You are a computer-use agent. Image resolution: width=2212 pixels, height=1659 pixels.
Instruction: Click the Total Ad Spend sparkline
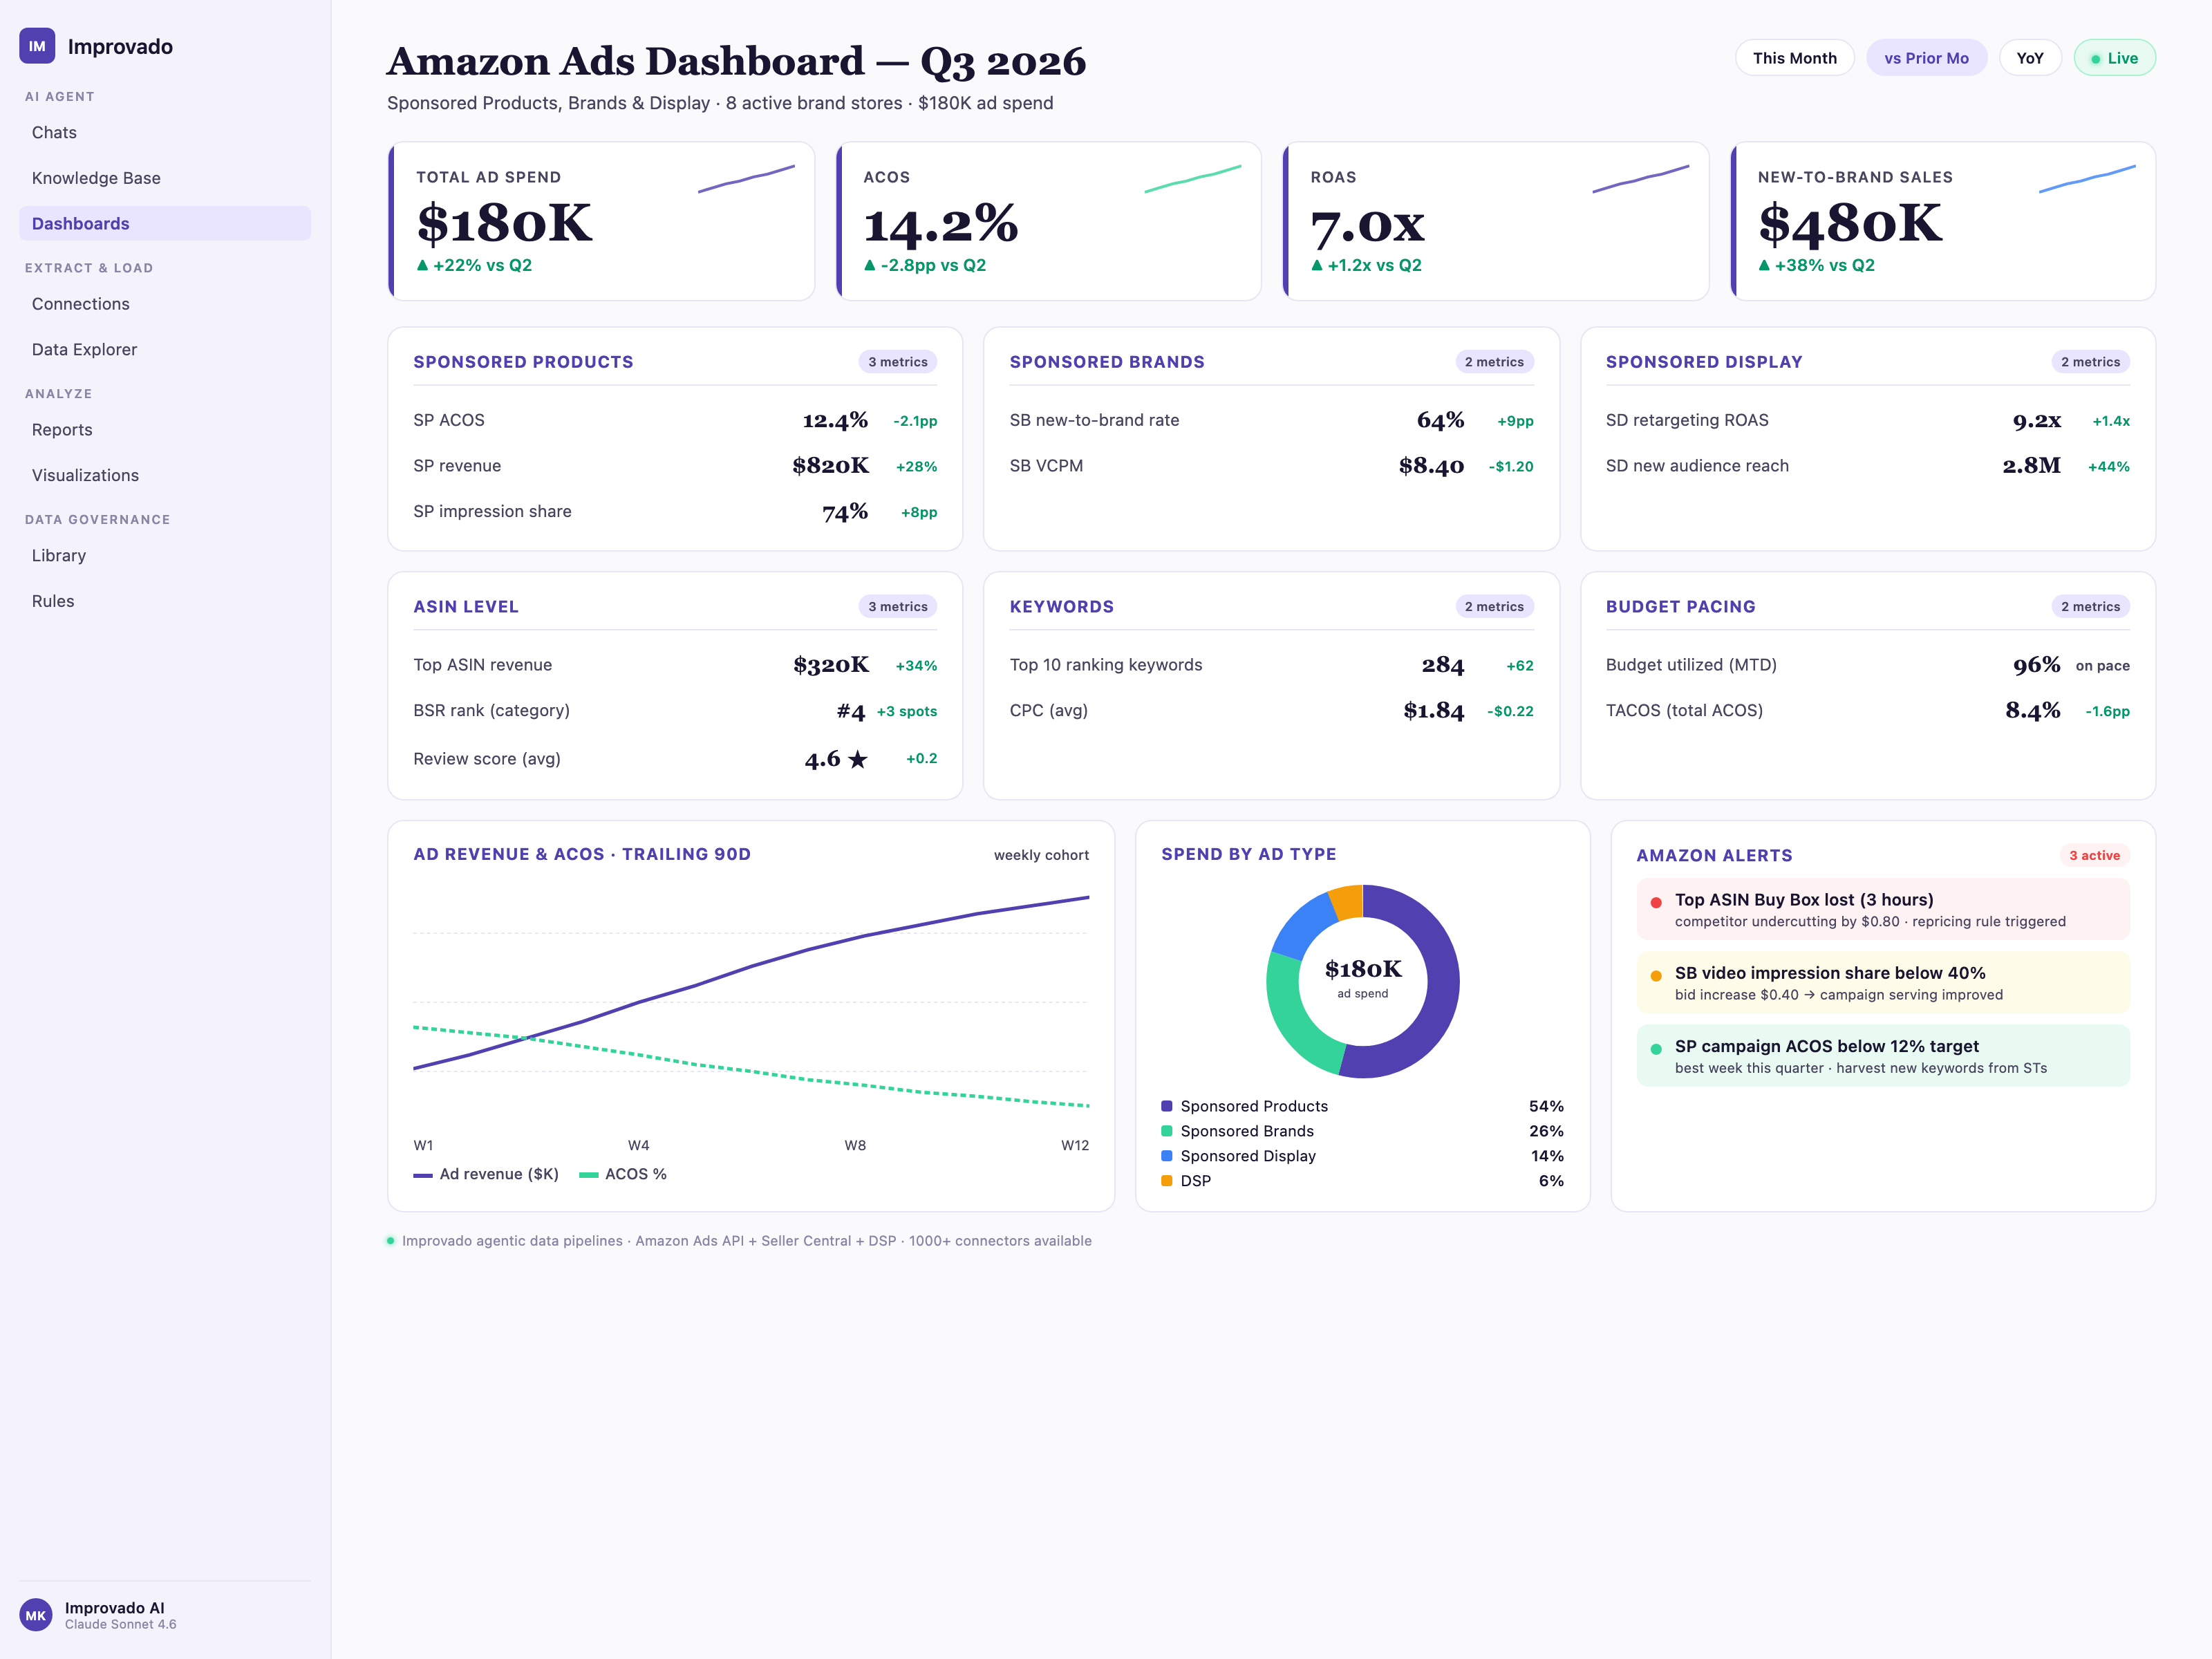746,179
